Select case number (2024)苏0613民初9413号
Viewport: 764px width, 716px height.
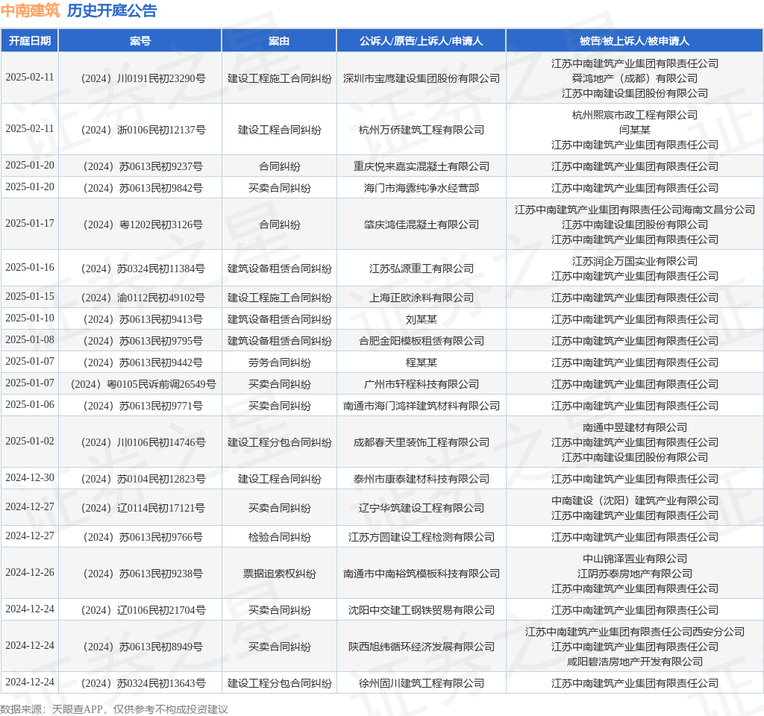point(143,319)
